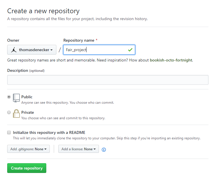Click 'This will let you immediately clone' text

click(x=107, y=138)
